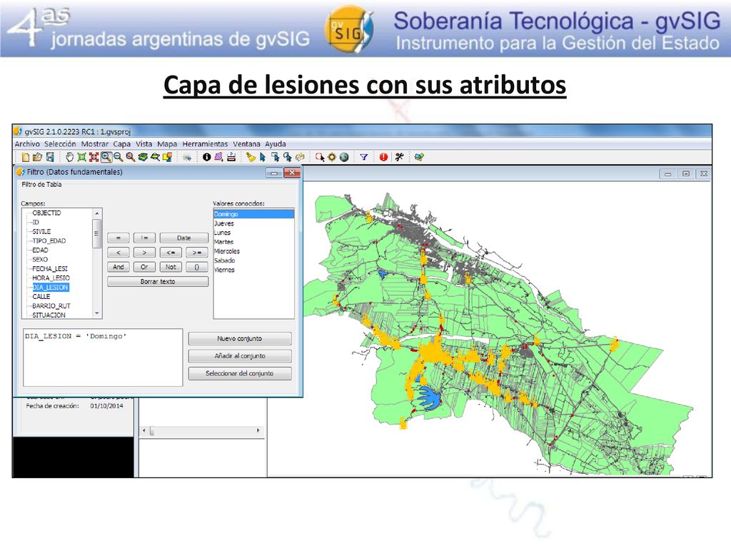Click the Or operator button

point(144,267)
